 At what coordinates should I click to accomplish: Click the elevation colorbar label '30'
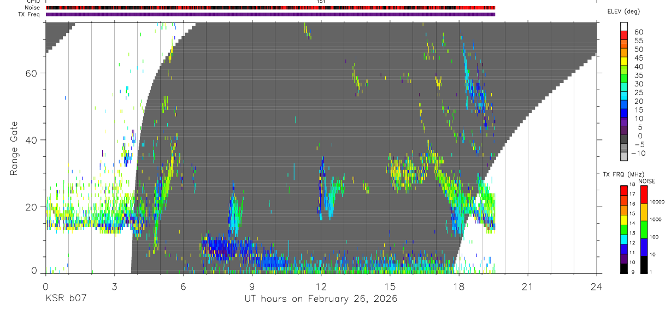638,84
